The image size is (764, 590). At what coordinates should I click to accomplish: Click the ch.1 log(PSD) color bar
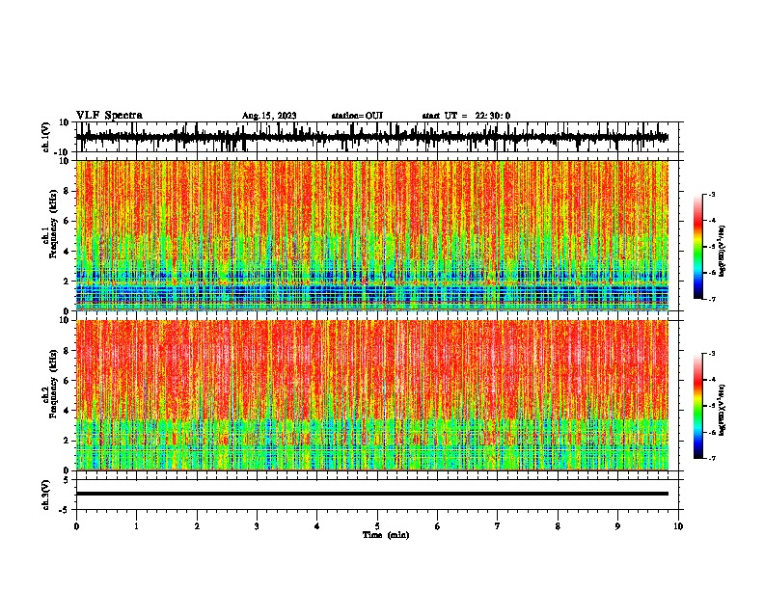pyautogui.click(x=698, y=247)
